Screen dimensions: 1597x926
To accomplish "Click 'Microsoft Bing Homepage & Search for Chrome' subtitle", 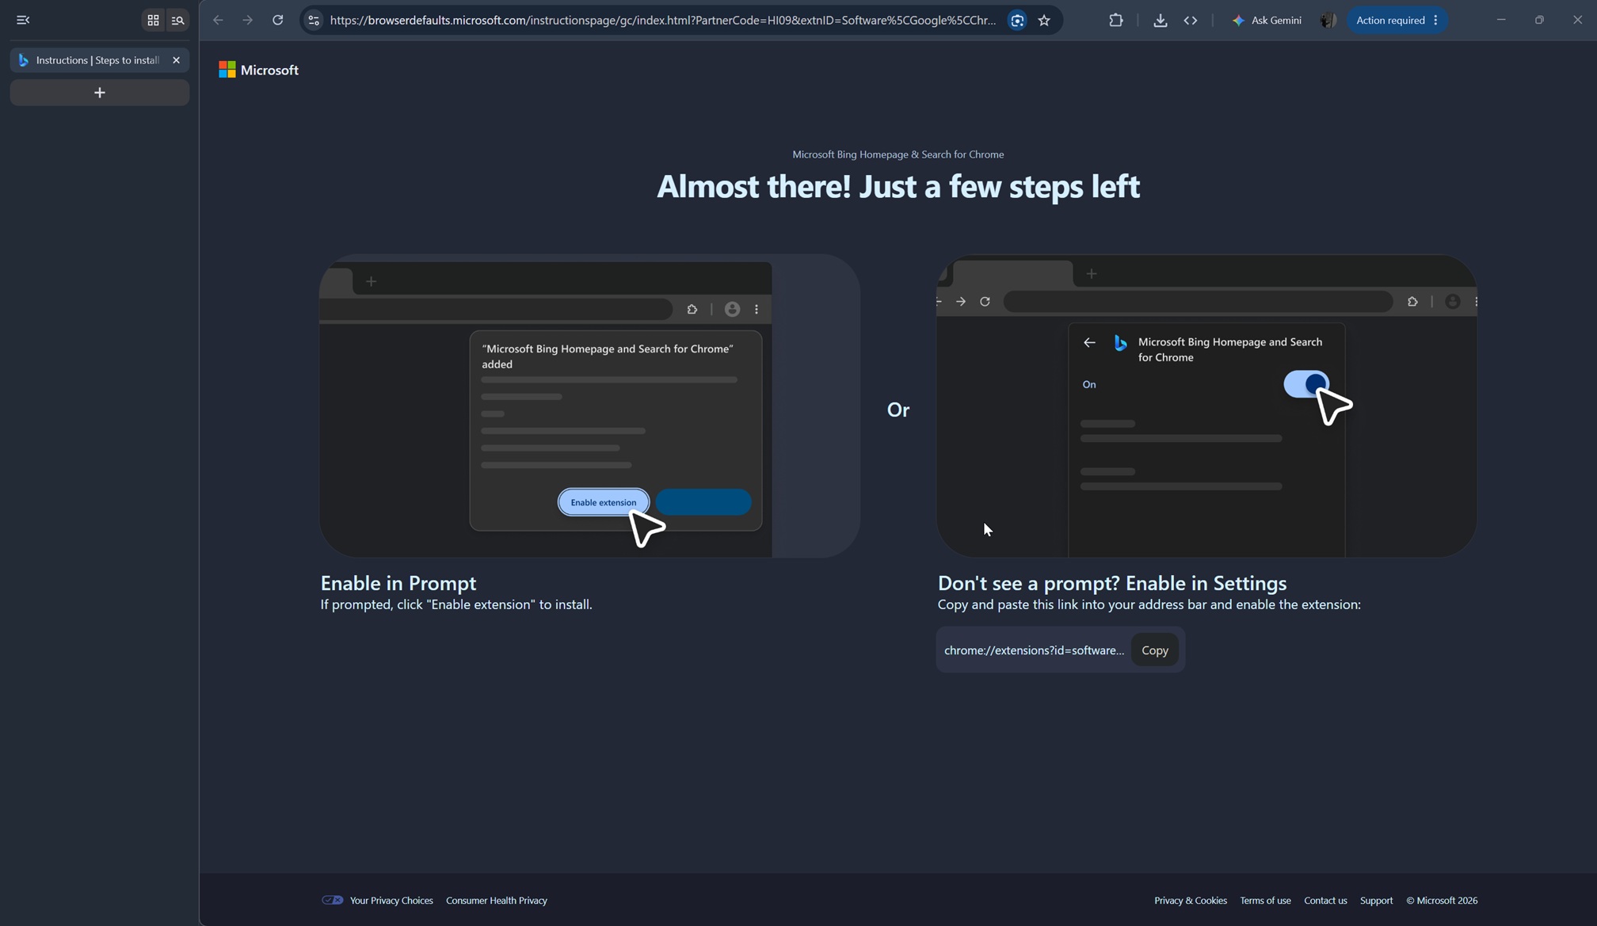I will click(898, 154).
